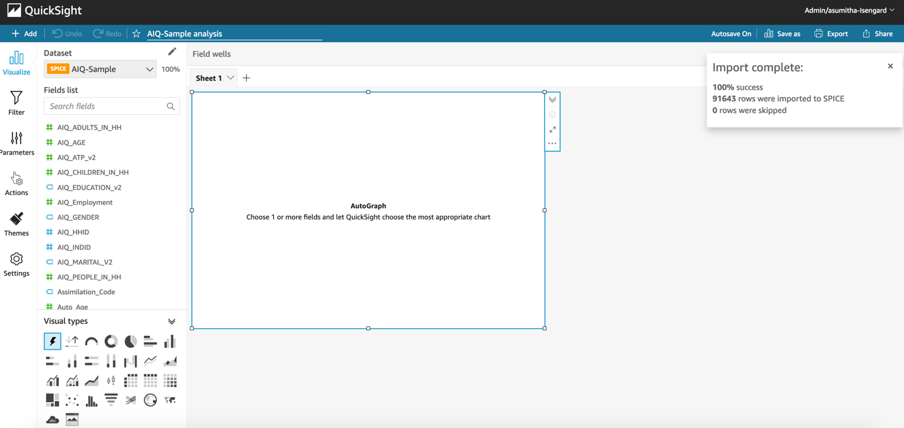This screenshot has height=428, width=904.
Task: Choose the Heat map visual type
Action: pyautogui.click(x=170, y=381)
